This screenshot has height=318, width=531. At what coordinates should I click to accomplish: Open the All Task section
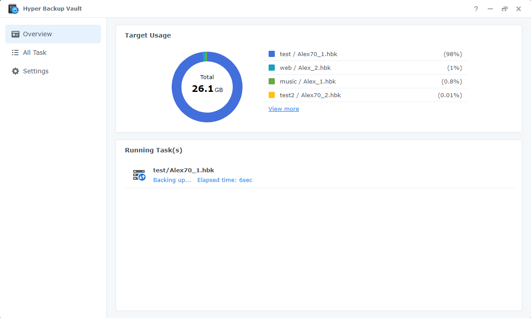click(x=35, y=53)
